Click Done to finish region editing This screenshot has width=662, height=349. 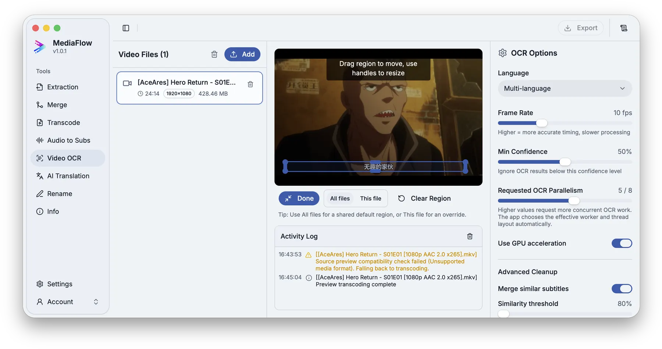[x=299, y=199]
